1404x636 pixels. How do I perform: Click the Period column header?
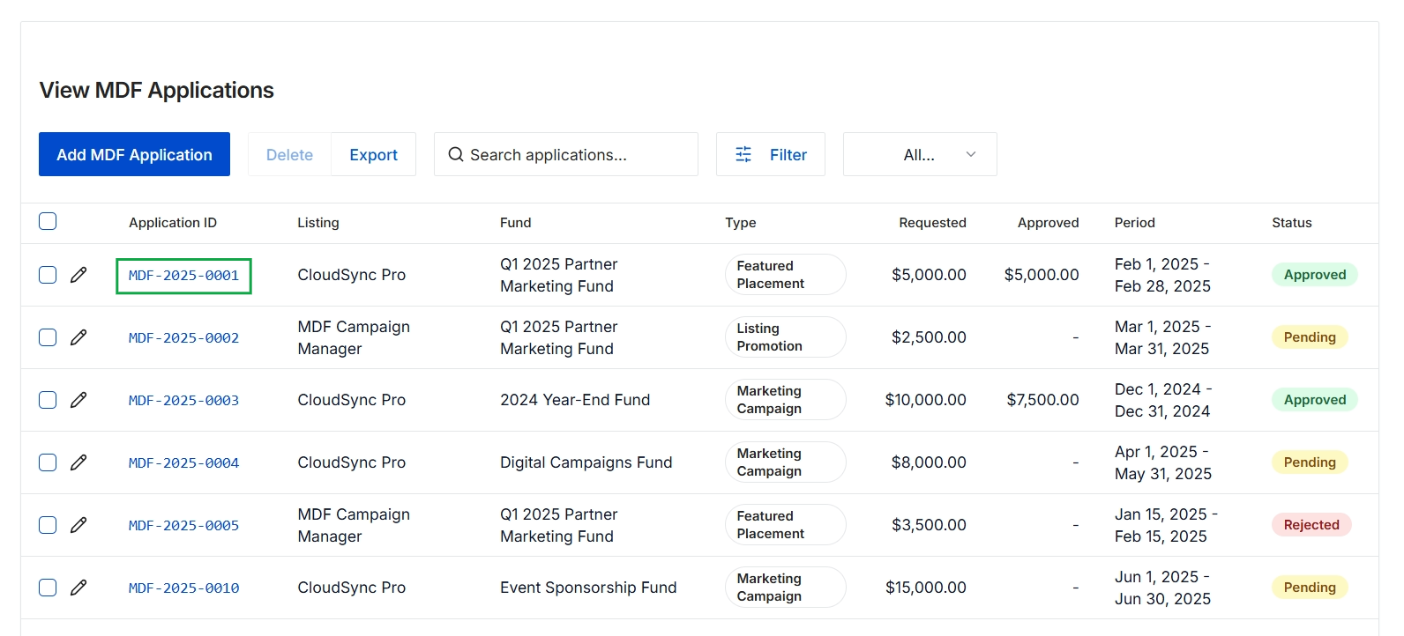coord(1135,223)
